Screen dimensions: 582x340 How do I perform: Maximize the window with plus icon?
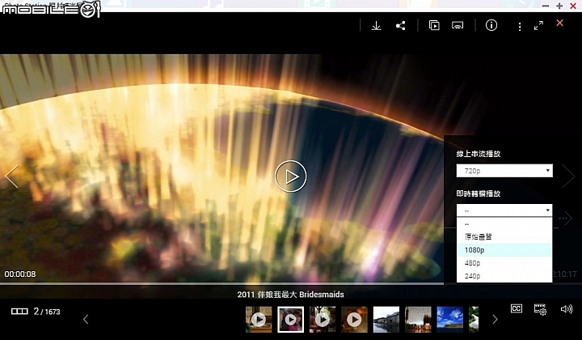point(559,6)
